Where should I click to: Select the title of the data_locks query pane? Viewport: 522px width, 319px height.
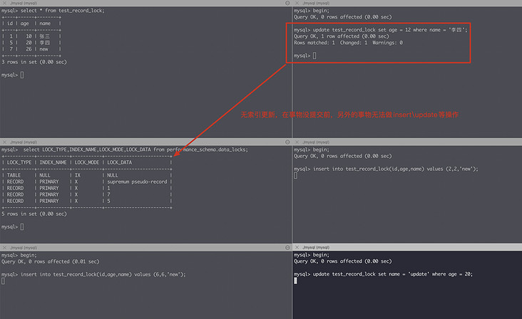click(24, 142)
